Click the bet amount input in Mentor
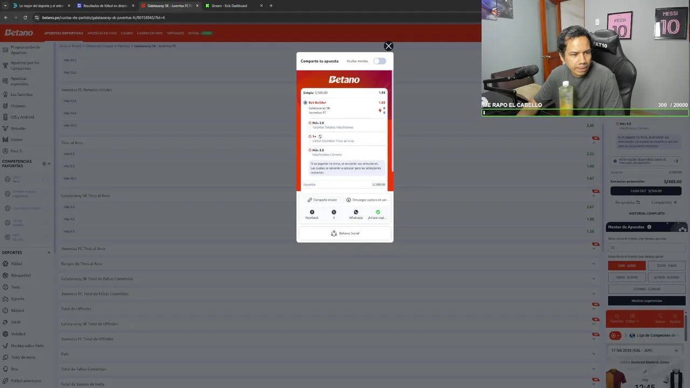This screenshot has width=690, height=388. (646, 247)
